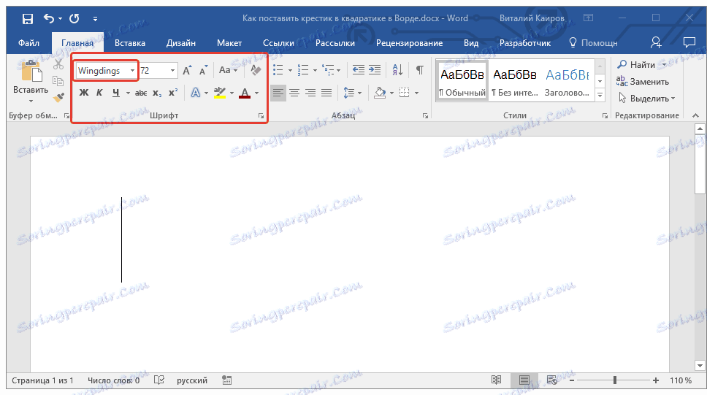Expand the styles gallery more arrow
The image size is (707, 395).
click(x=600, y=95)
